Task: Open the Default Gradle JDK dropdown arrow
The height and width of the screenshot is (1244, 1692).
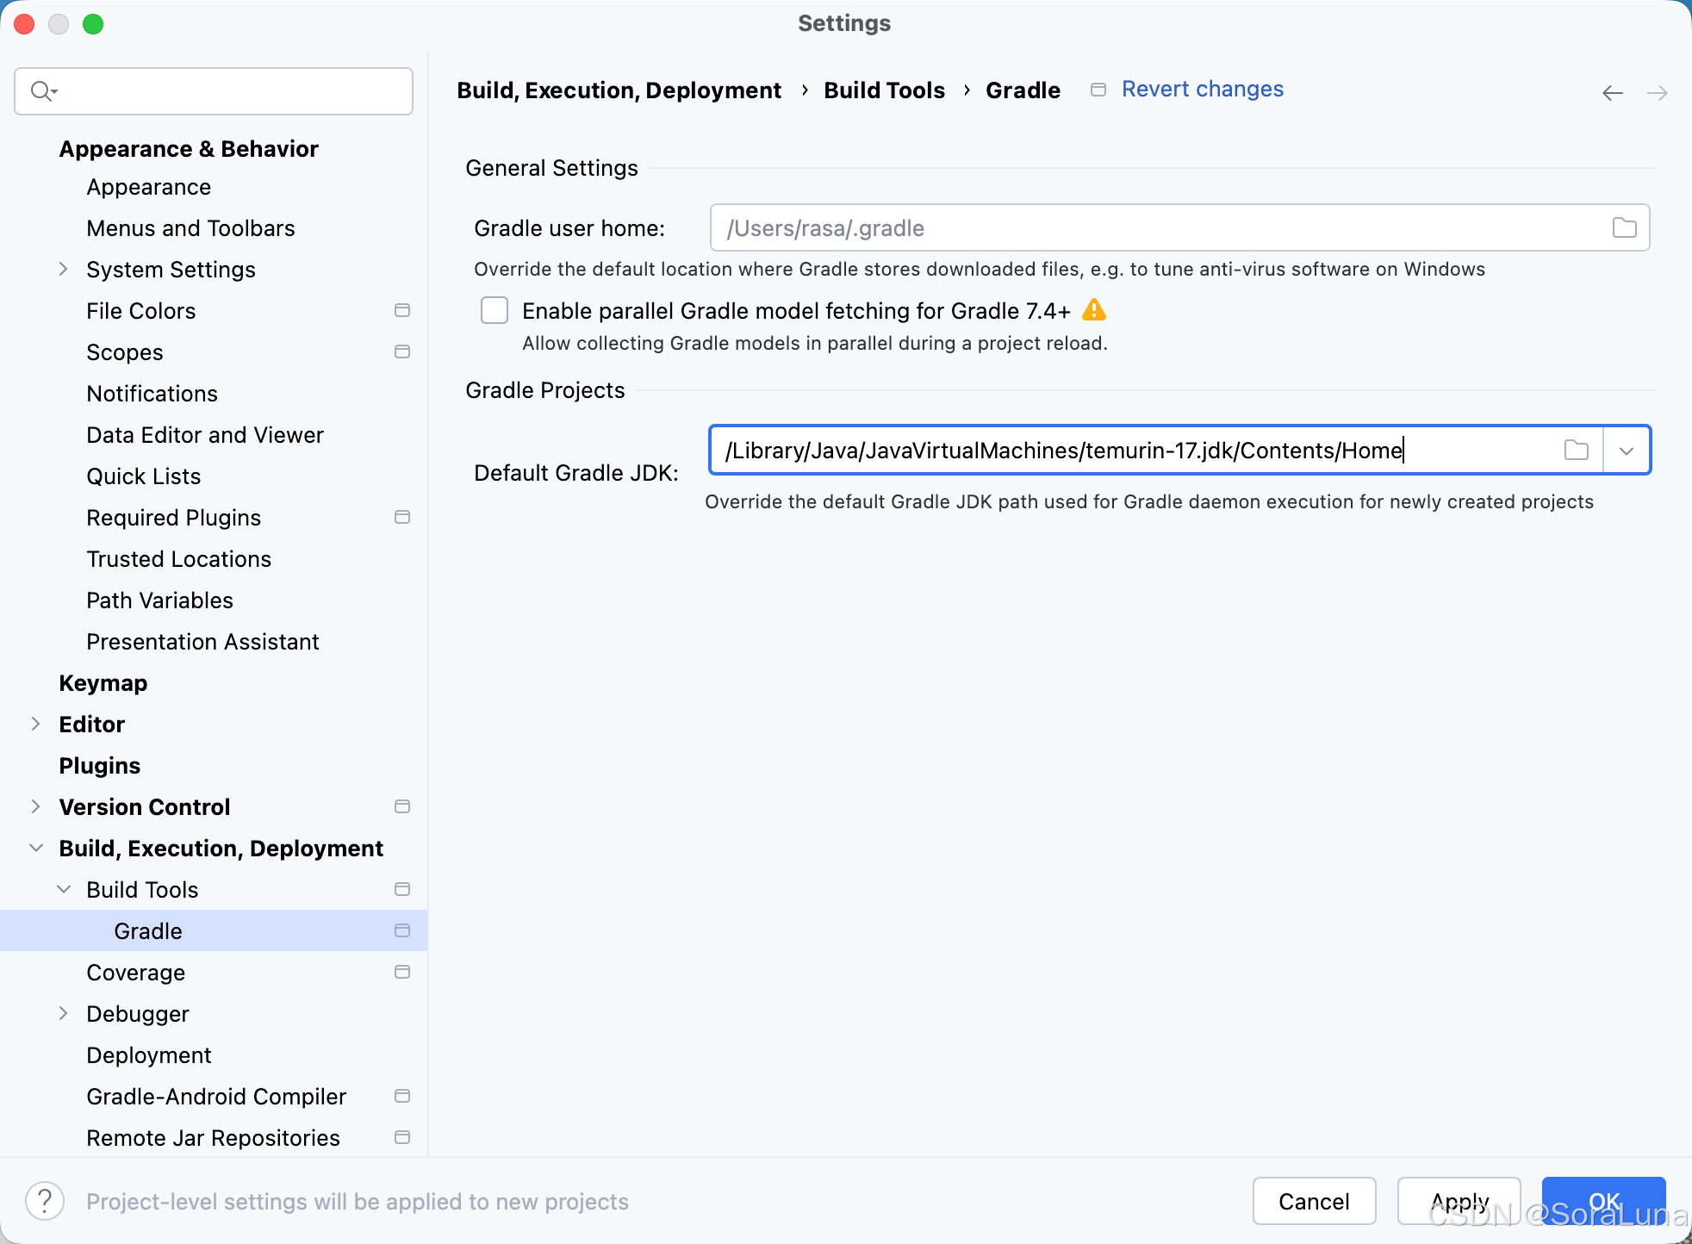Action: 1626,450
